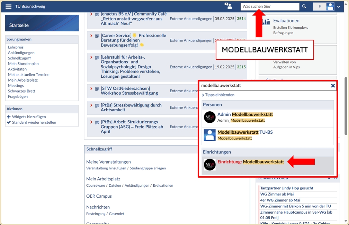The width and height of the screenshot is (349, 225).
Task: Open the notifications counter showing 8
Action: pos(320,7)
